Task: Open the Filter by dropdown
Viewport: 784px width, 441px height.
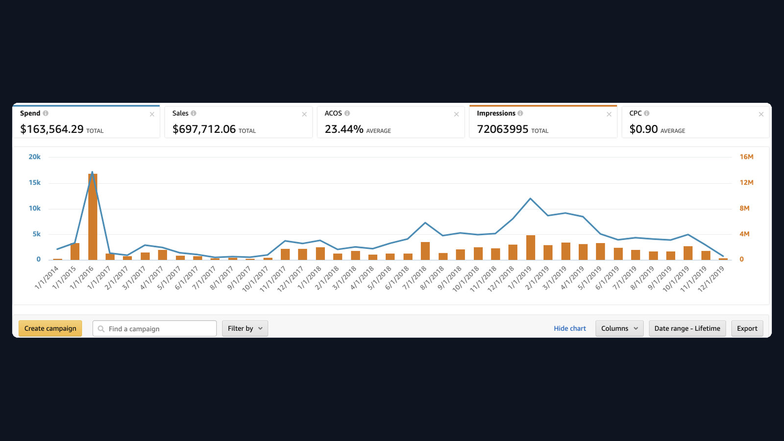Action: pyautogui.click(x=245, y=328)
